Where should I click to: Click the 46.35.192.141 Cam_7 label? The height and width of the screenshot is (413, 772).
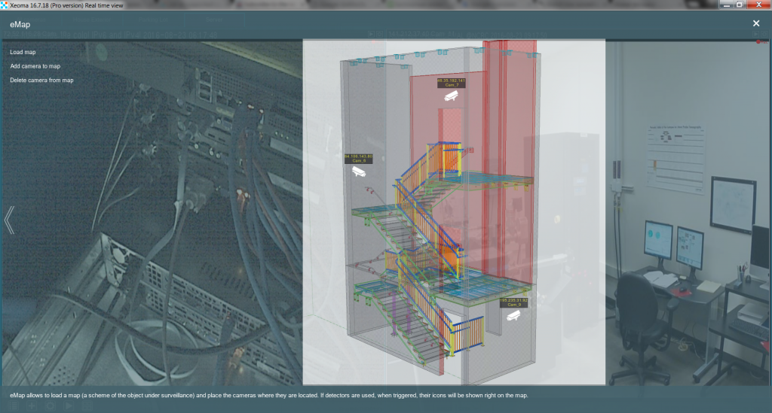(451, 83)
